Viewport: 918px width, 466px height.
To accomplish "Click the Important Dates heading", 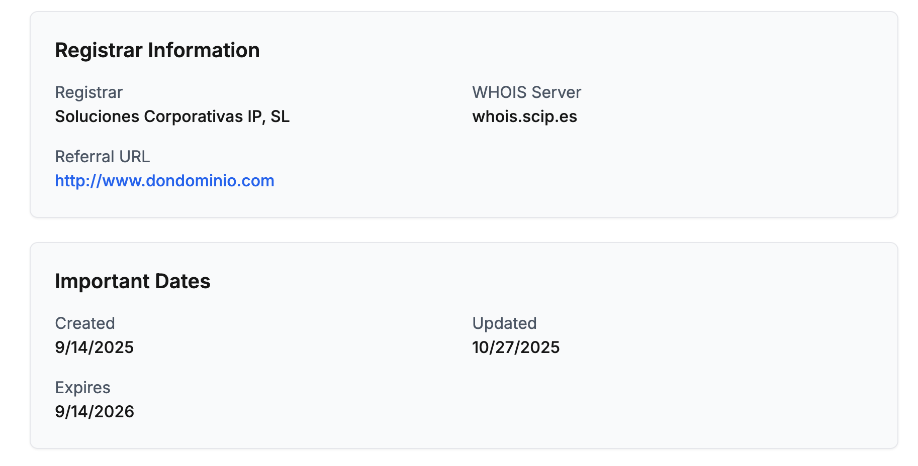I will click(132, 281).
